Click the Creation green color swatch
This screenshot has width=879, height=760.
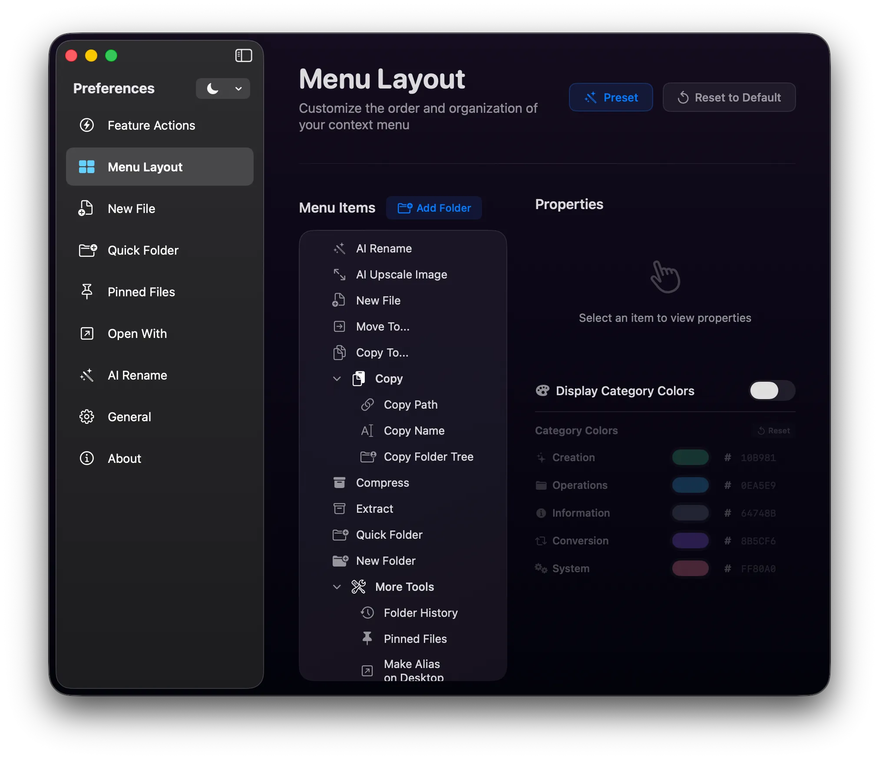691,458
